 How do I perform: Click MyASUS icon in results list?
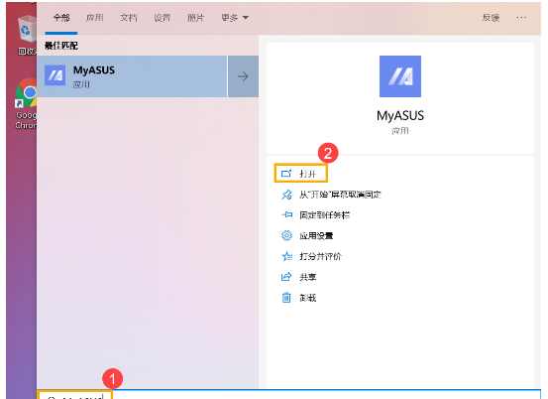point(55,75)
